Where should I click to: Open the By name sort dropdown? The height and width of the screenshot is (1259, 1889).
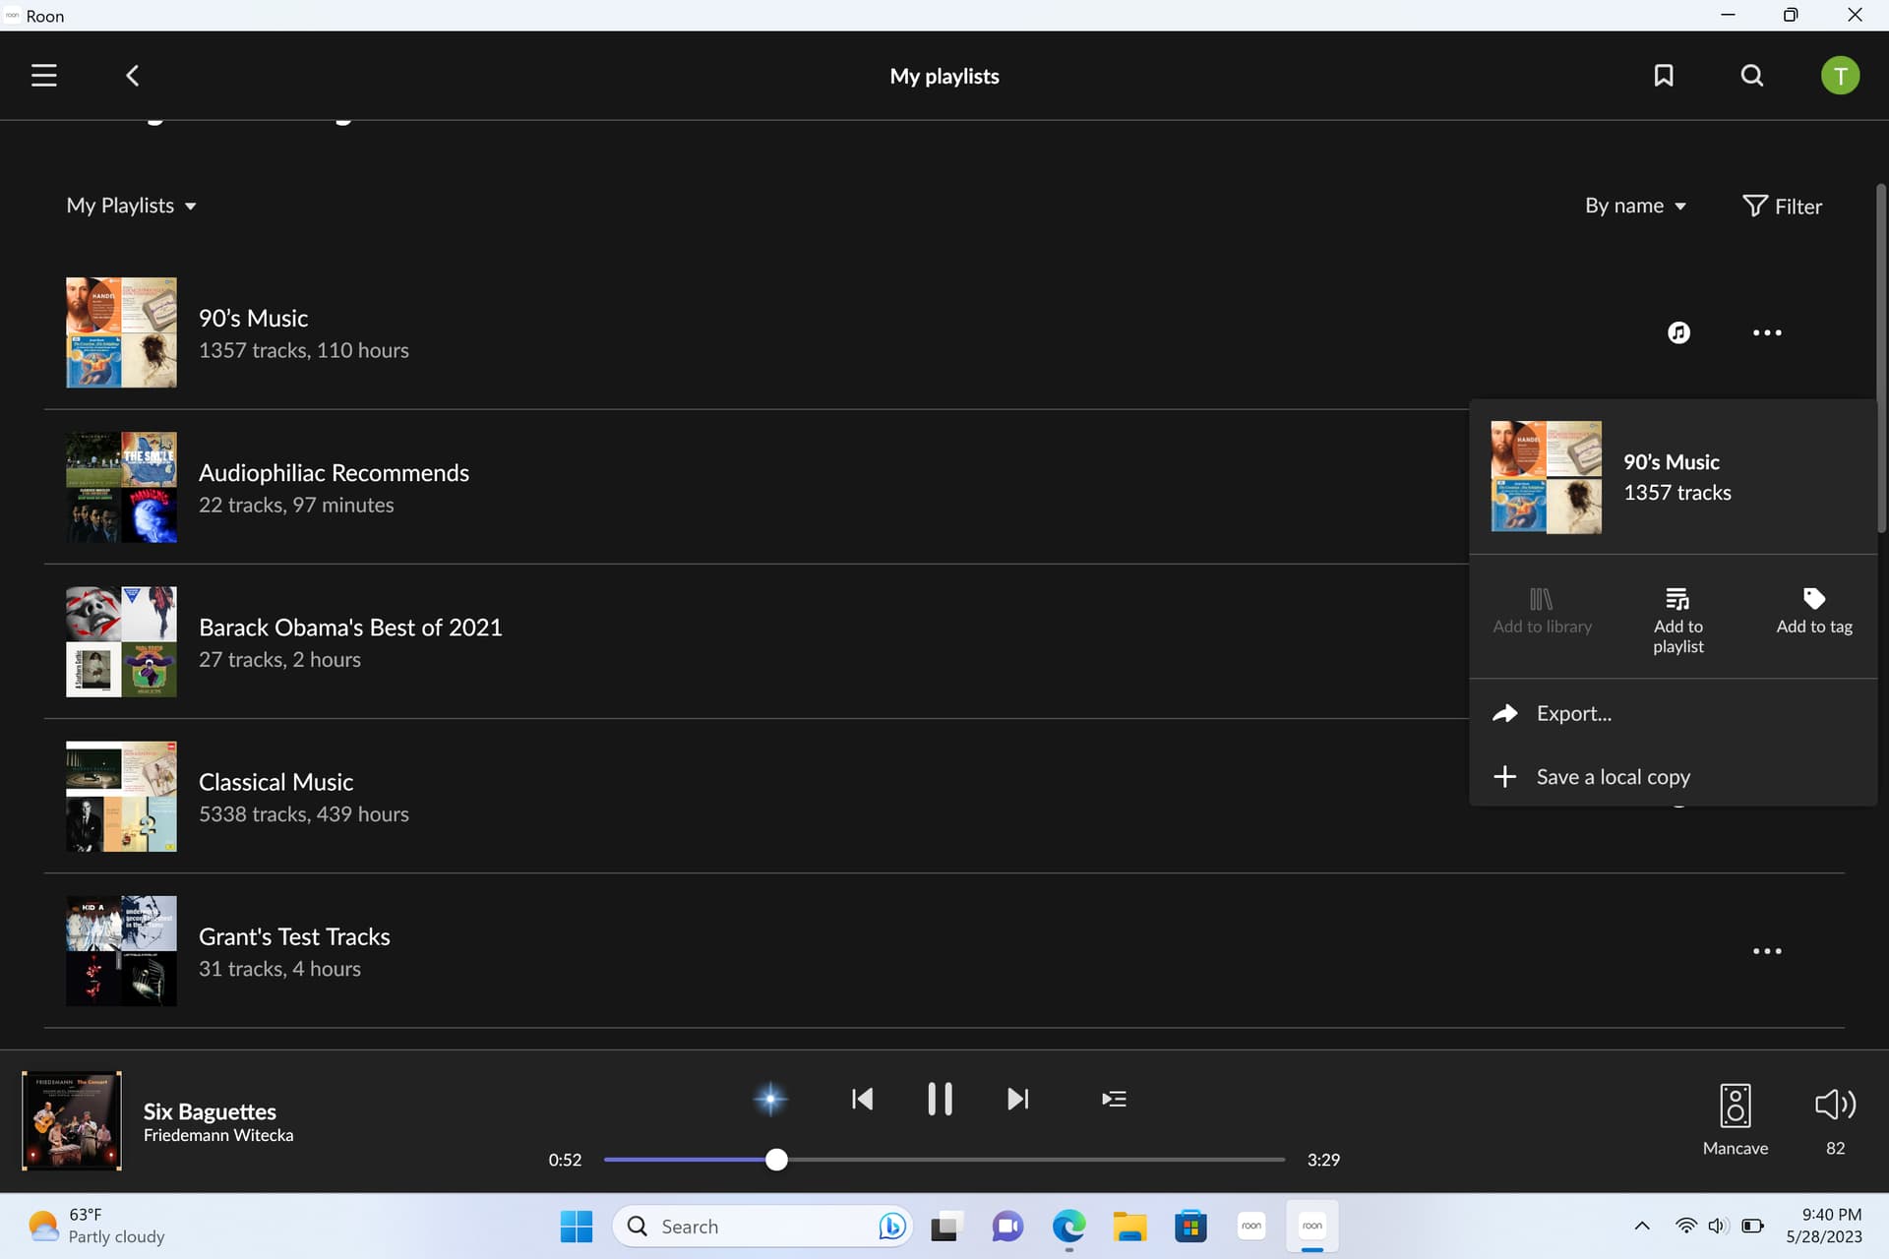pyautogui.click(x=1635, y=206)
